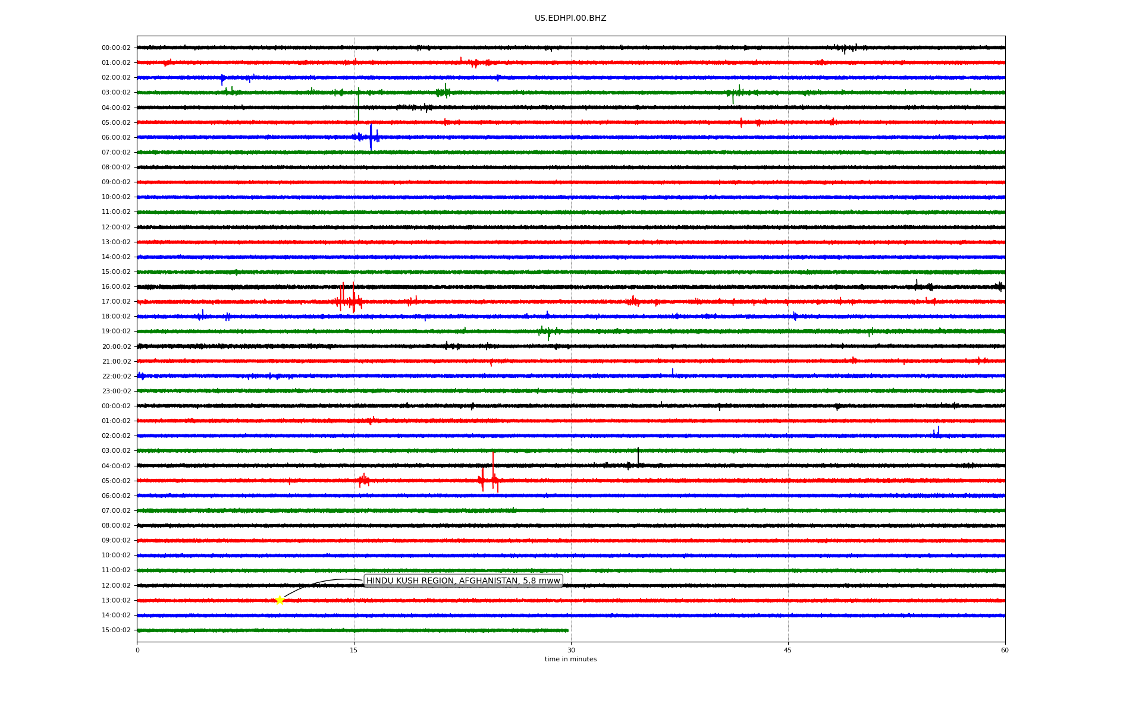This screenshot has width=1142, height=713.
Task: Click the last 15:00:02 row label
Action: click(116, 630)
